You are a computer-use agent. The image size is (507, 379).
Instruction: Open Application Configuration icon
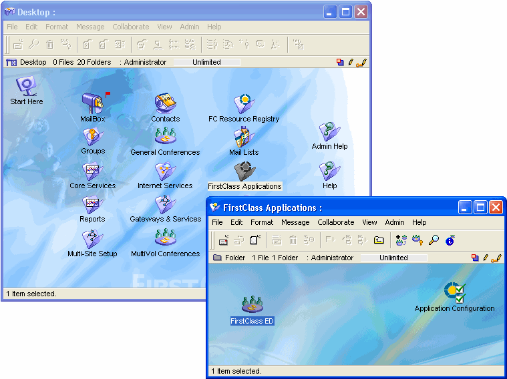[455, 292]
